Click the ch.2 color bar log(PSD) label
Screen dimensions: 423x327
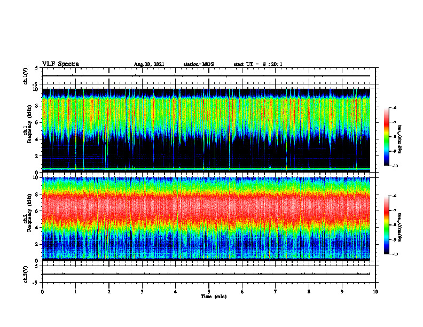[400, 227]
